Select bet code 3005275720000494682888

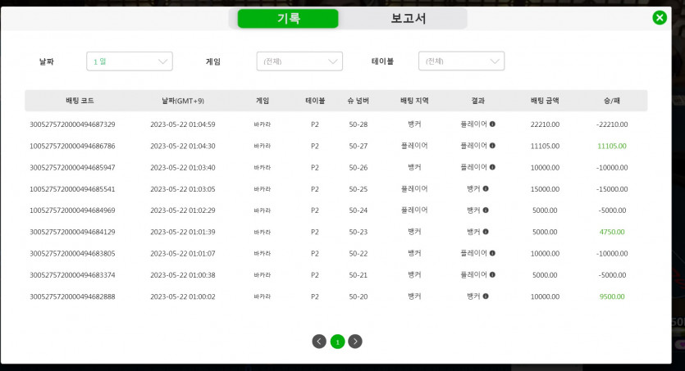(72, 296)
